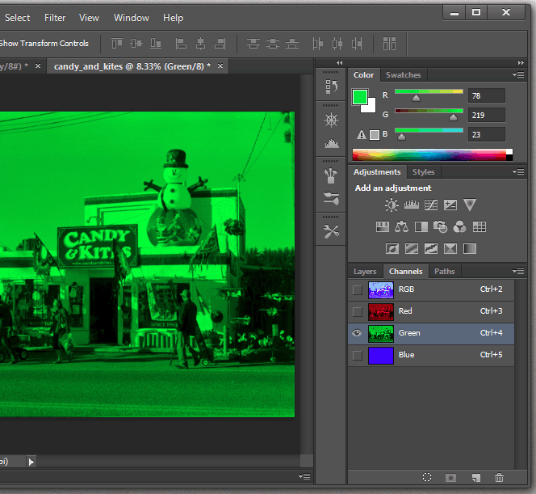
Task: Distribute vertical centers icon
Action: (x=273, y=44)
